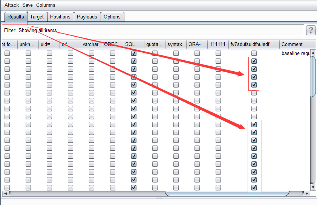The height and width of the screenshot is (205, 317).
Task: Sort by the 111111 column header
Action: (x=218, y=44)
